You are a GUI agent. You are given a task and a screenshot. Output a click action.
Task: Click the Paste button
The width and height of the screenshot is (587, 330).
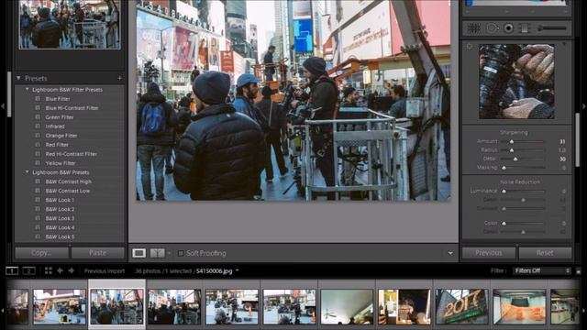coord(98,253)
